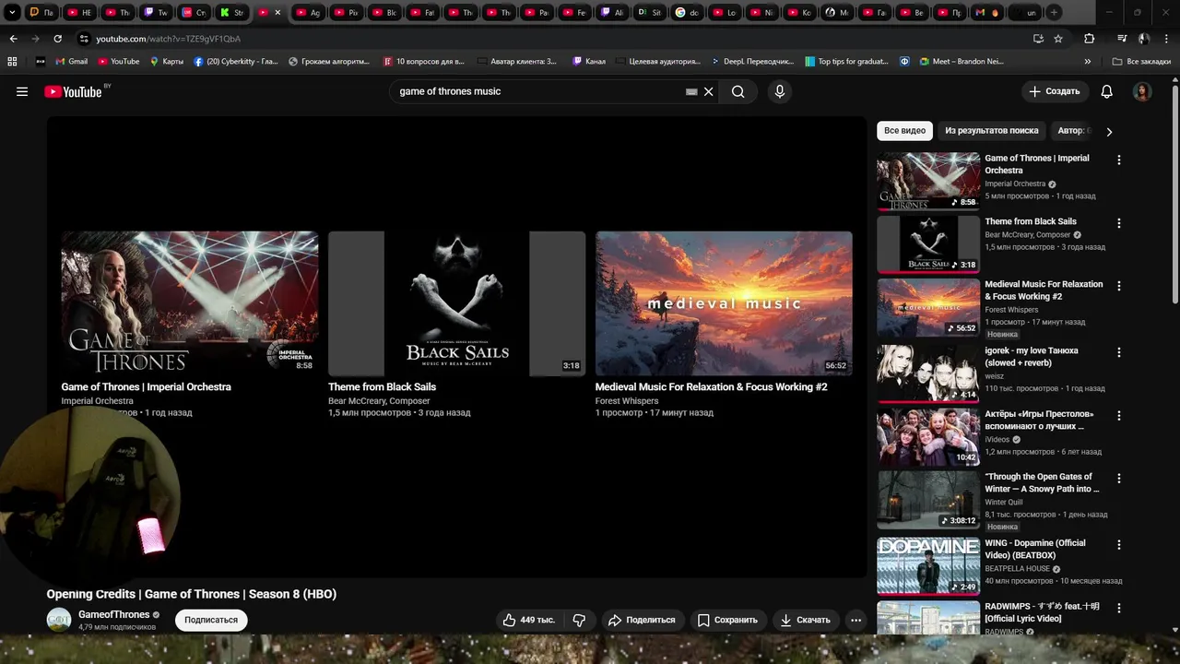Open DeepL Переводчик bookmark
The width and height of the screenshot is (1180, 664).
tap(752, 62)
